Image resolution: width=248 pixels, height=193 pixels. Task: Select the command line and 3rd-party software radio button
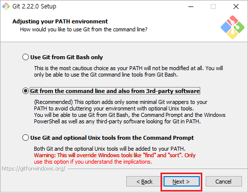pos(25,91)
